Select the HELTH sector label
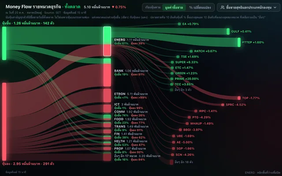Screen dimensions: 282x176 point(119,141)
